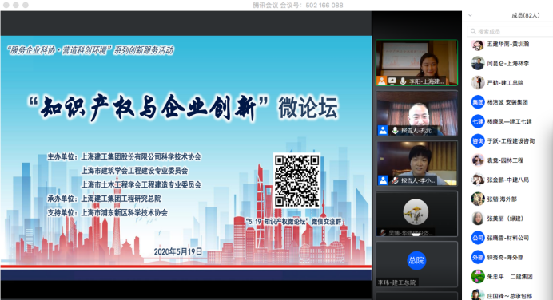
Task: Click the blue person icon on 报告人-李小 tile
Action: pyautogui.click(x=383, y=180)
